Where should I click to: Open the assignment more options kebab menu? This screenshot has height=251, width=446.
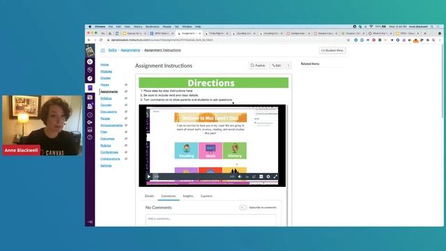[289, 66]
